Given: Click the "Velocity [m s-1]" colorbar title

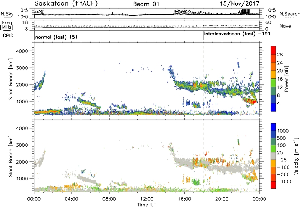Looking at the screenshot, I should coord(296,156).
